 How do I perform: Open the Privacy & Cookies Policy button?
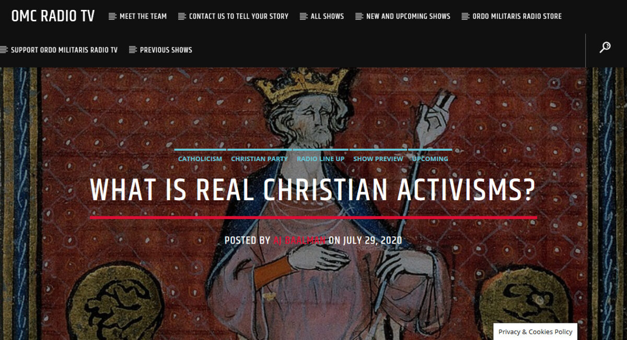[x=536, y=332]
